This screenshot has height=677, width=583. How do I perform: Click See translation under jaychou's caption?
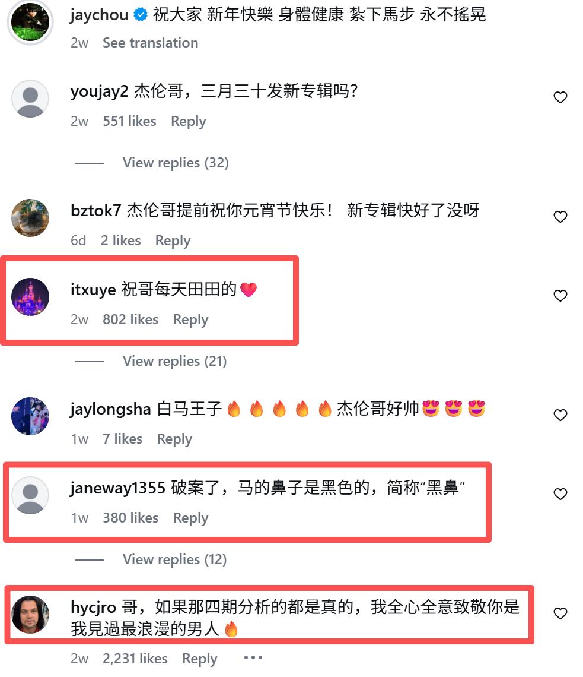[x=150, y=43]
